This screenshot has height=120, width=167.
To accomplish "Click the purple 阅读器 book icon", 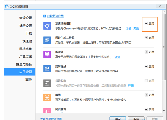I will point(47,54).
